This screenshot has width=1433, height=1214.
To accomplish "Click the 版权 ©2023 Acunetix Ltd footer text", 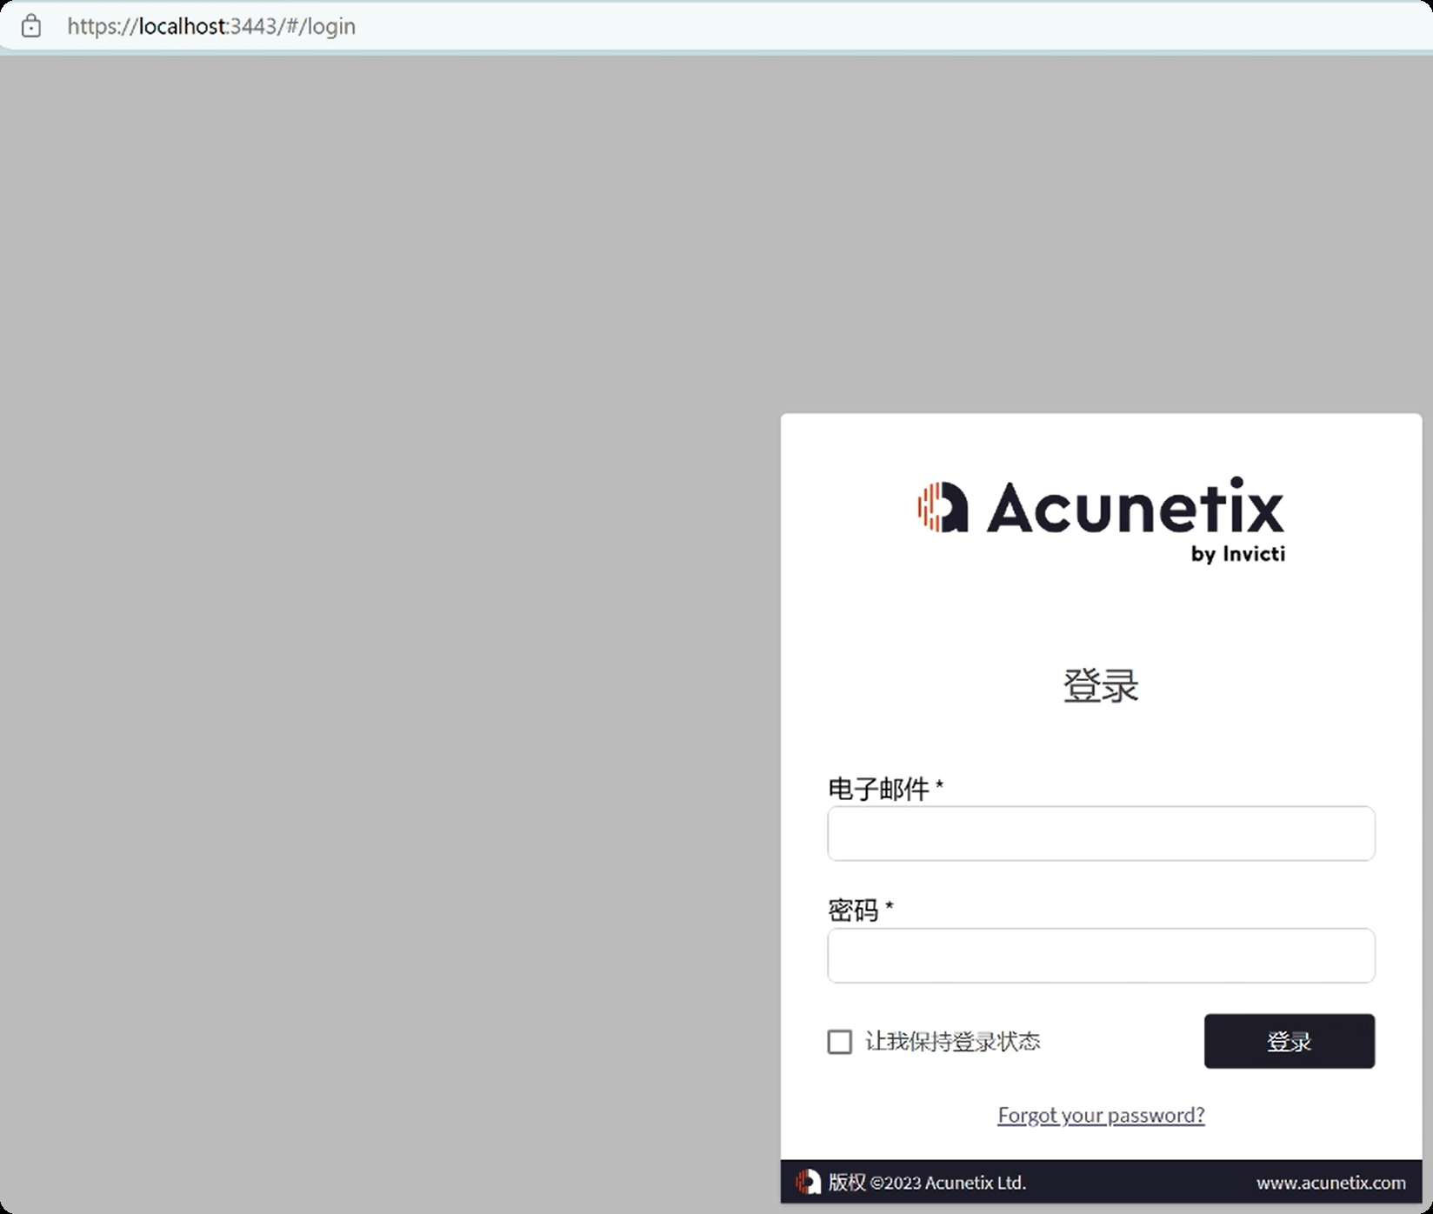I will (x=924, y=1183).
